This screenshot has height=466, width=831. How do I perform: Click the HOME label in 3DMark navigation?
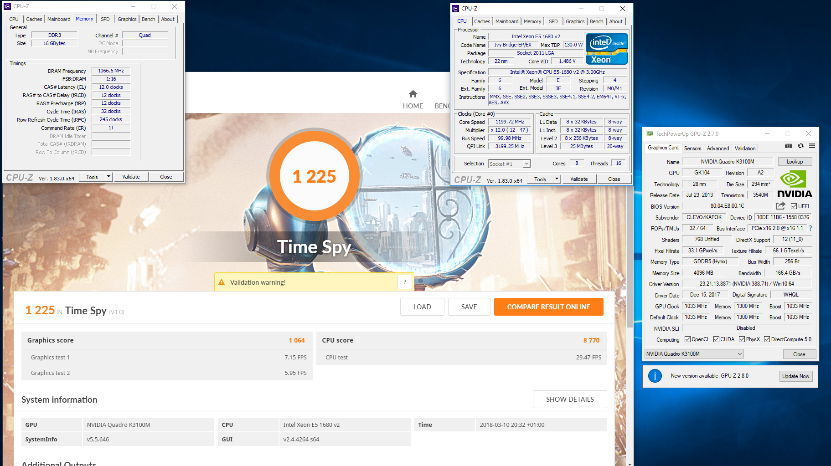coord(413,106)
